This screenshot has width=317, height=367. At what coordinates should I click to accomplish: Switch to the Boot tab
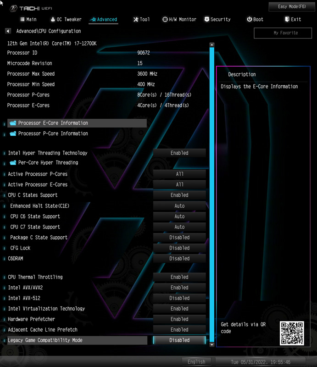tap(255, 19)
